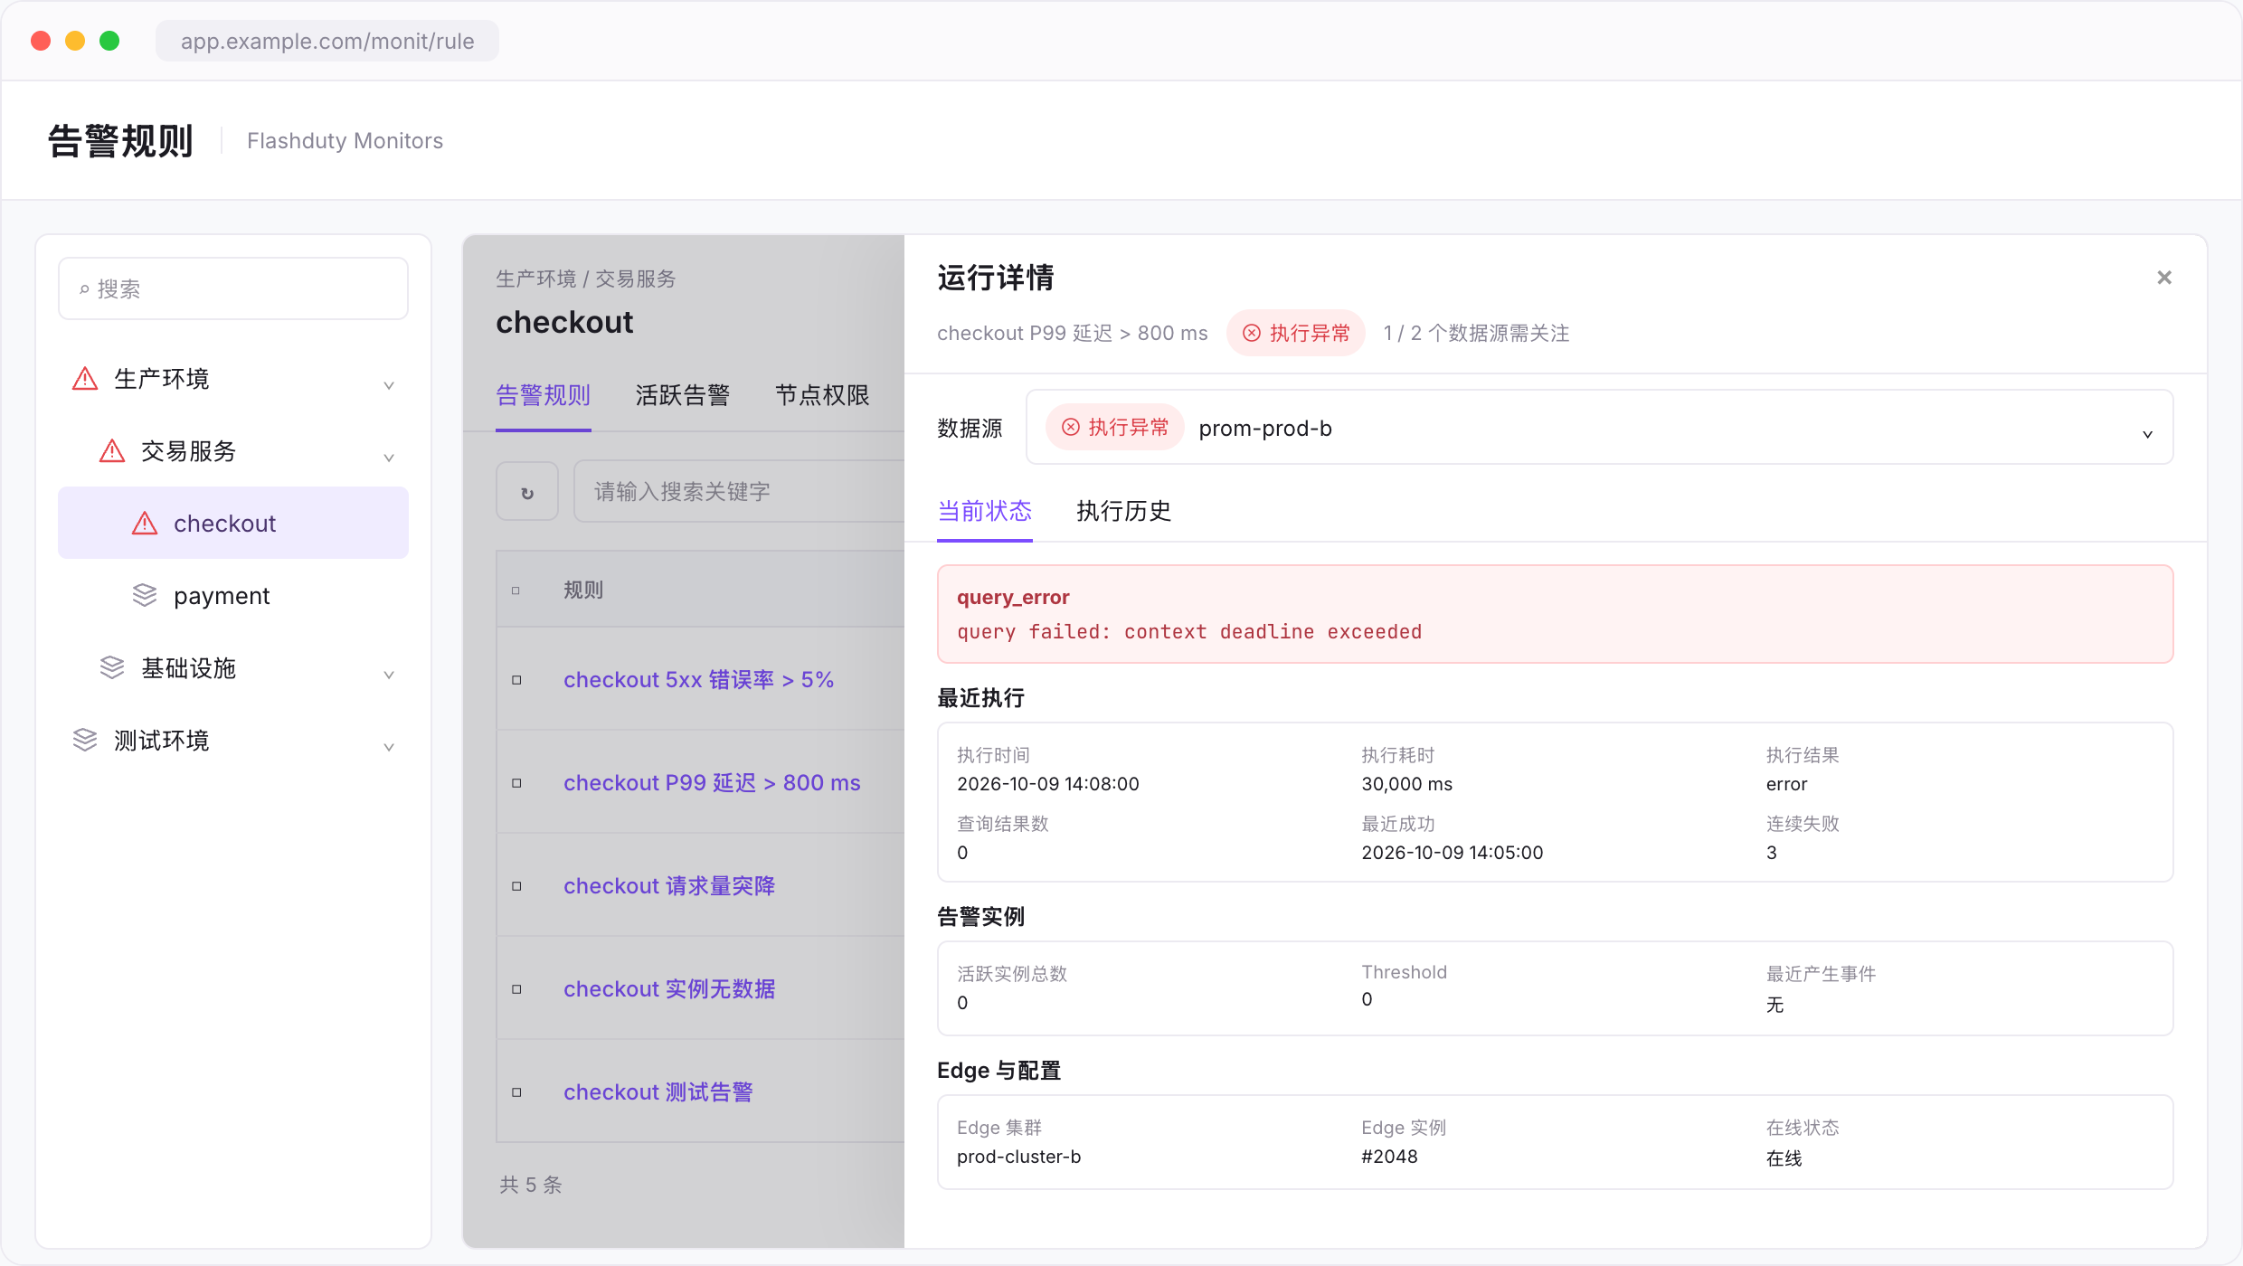Close the 运行详情 panel with the X
Screen dimensions: 2243x1266
coord(2164,278)
